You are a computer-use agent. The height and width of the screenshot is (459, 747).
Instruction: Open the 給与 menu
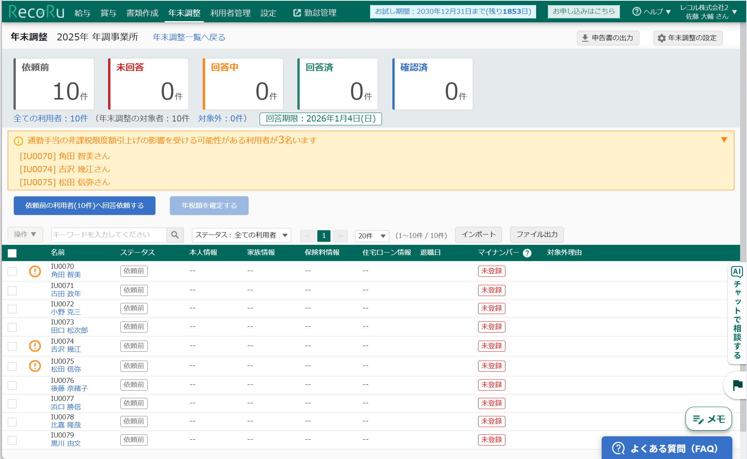pyautogui.click(x=82, y=13)
